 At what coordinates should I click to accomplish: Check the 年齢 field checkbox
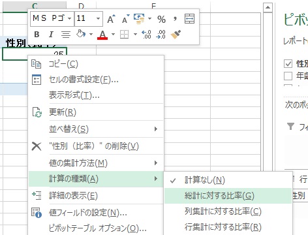(x=288, y=76)
